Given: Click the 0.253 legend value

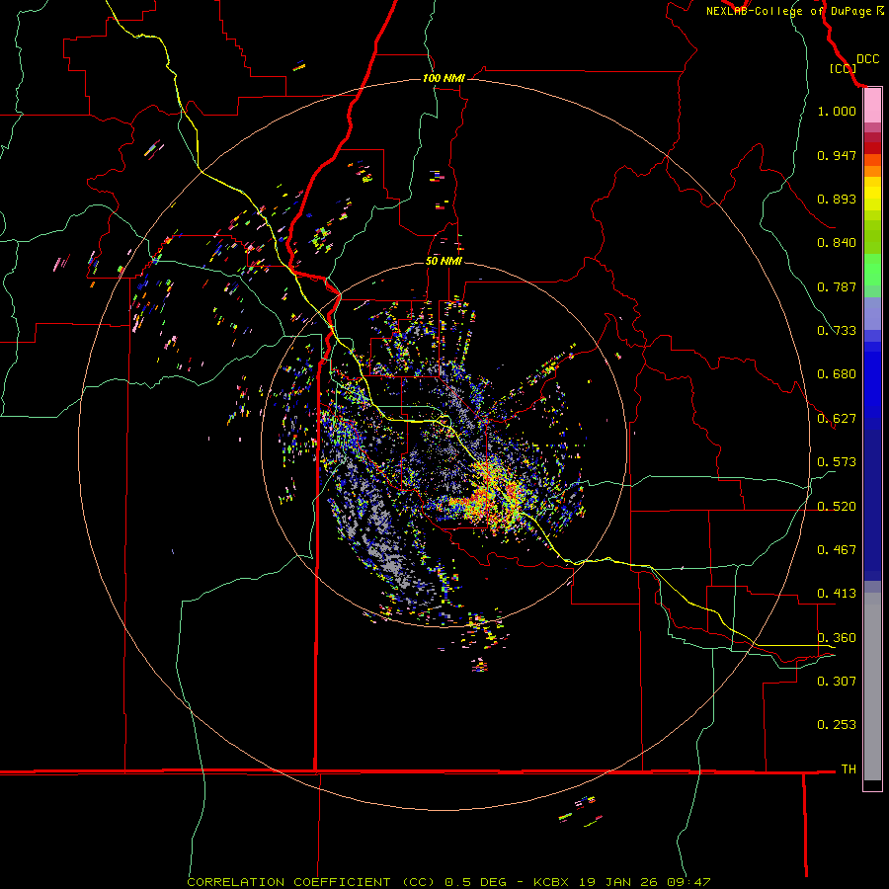Looking at the screenshot, I should pos(837,725).
